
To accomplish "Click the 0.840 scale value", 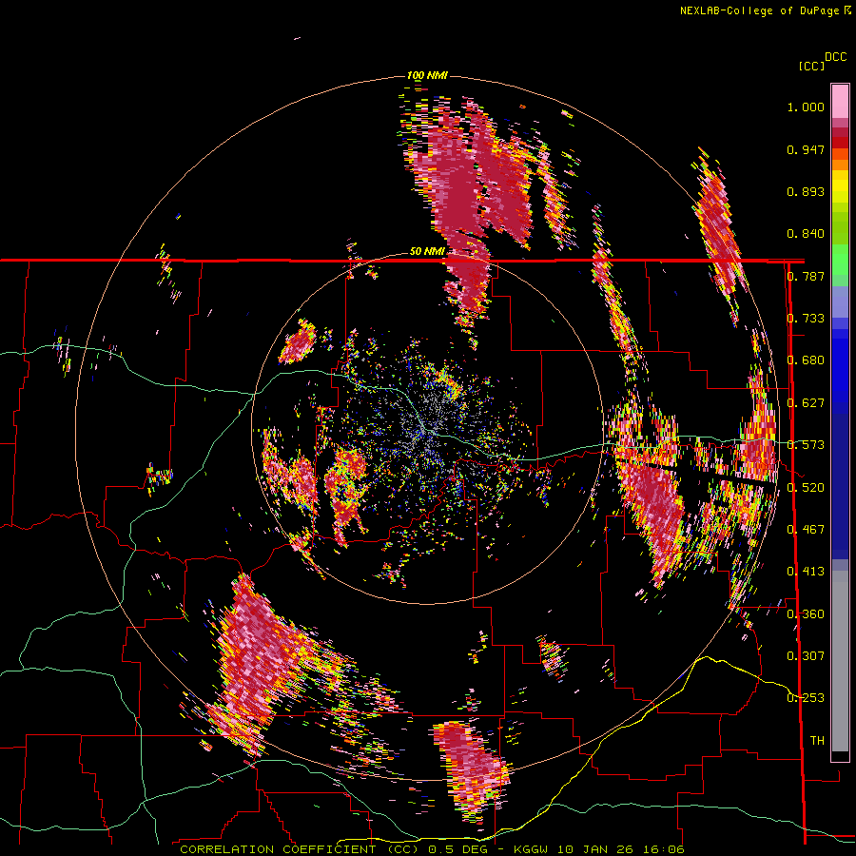I will (806, 234).
